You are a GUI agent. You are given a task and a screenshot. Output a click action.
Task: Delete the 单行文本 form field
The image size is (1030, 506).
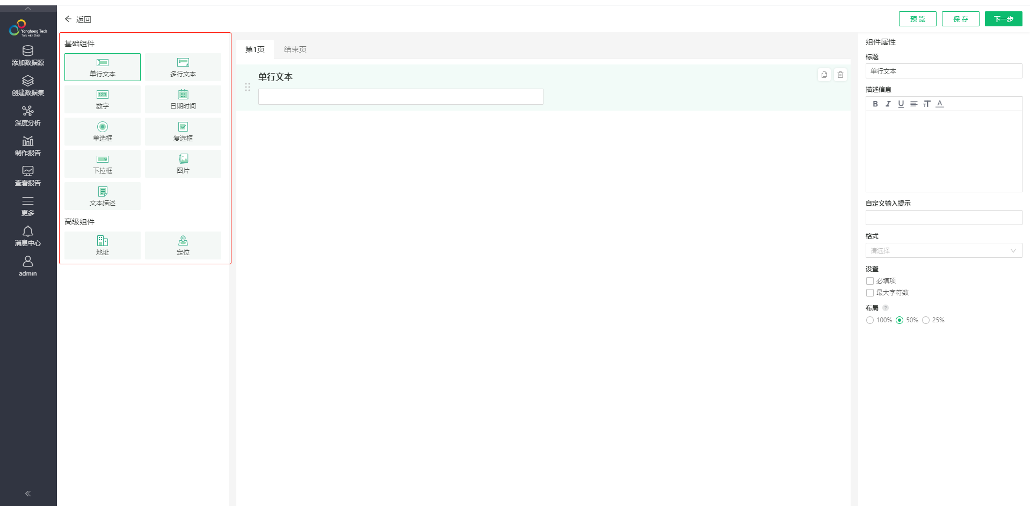coord(840,75)
